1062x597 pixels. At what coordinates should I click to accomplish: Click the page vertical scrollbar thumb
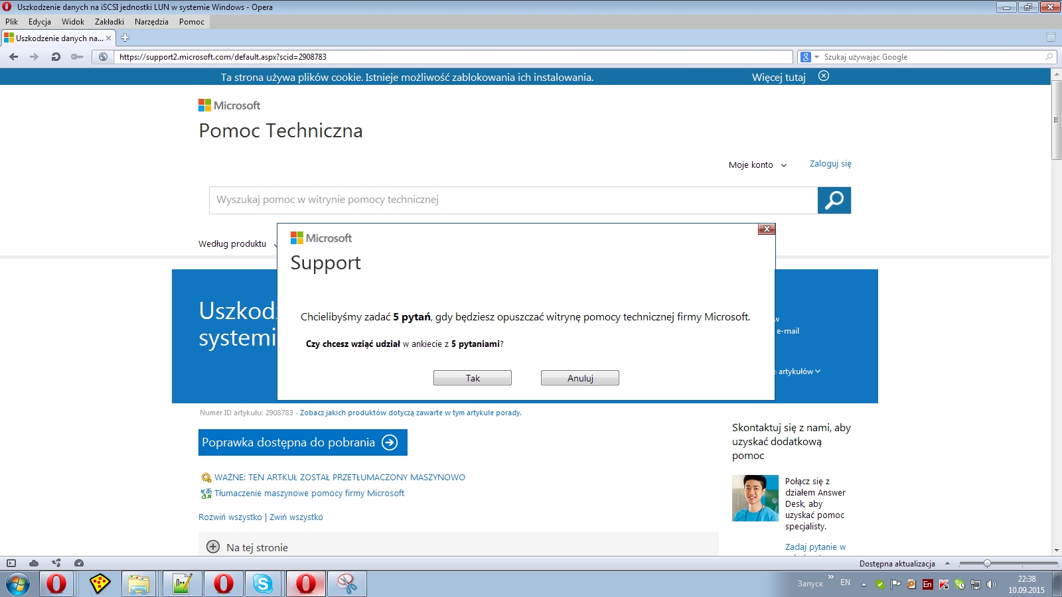pos(1056,120)
